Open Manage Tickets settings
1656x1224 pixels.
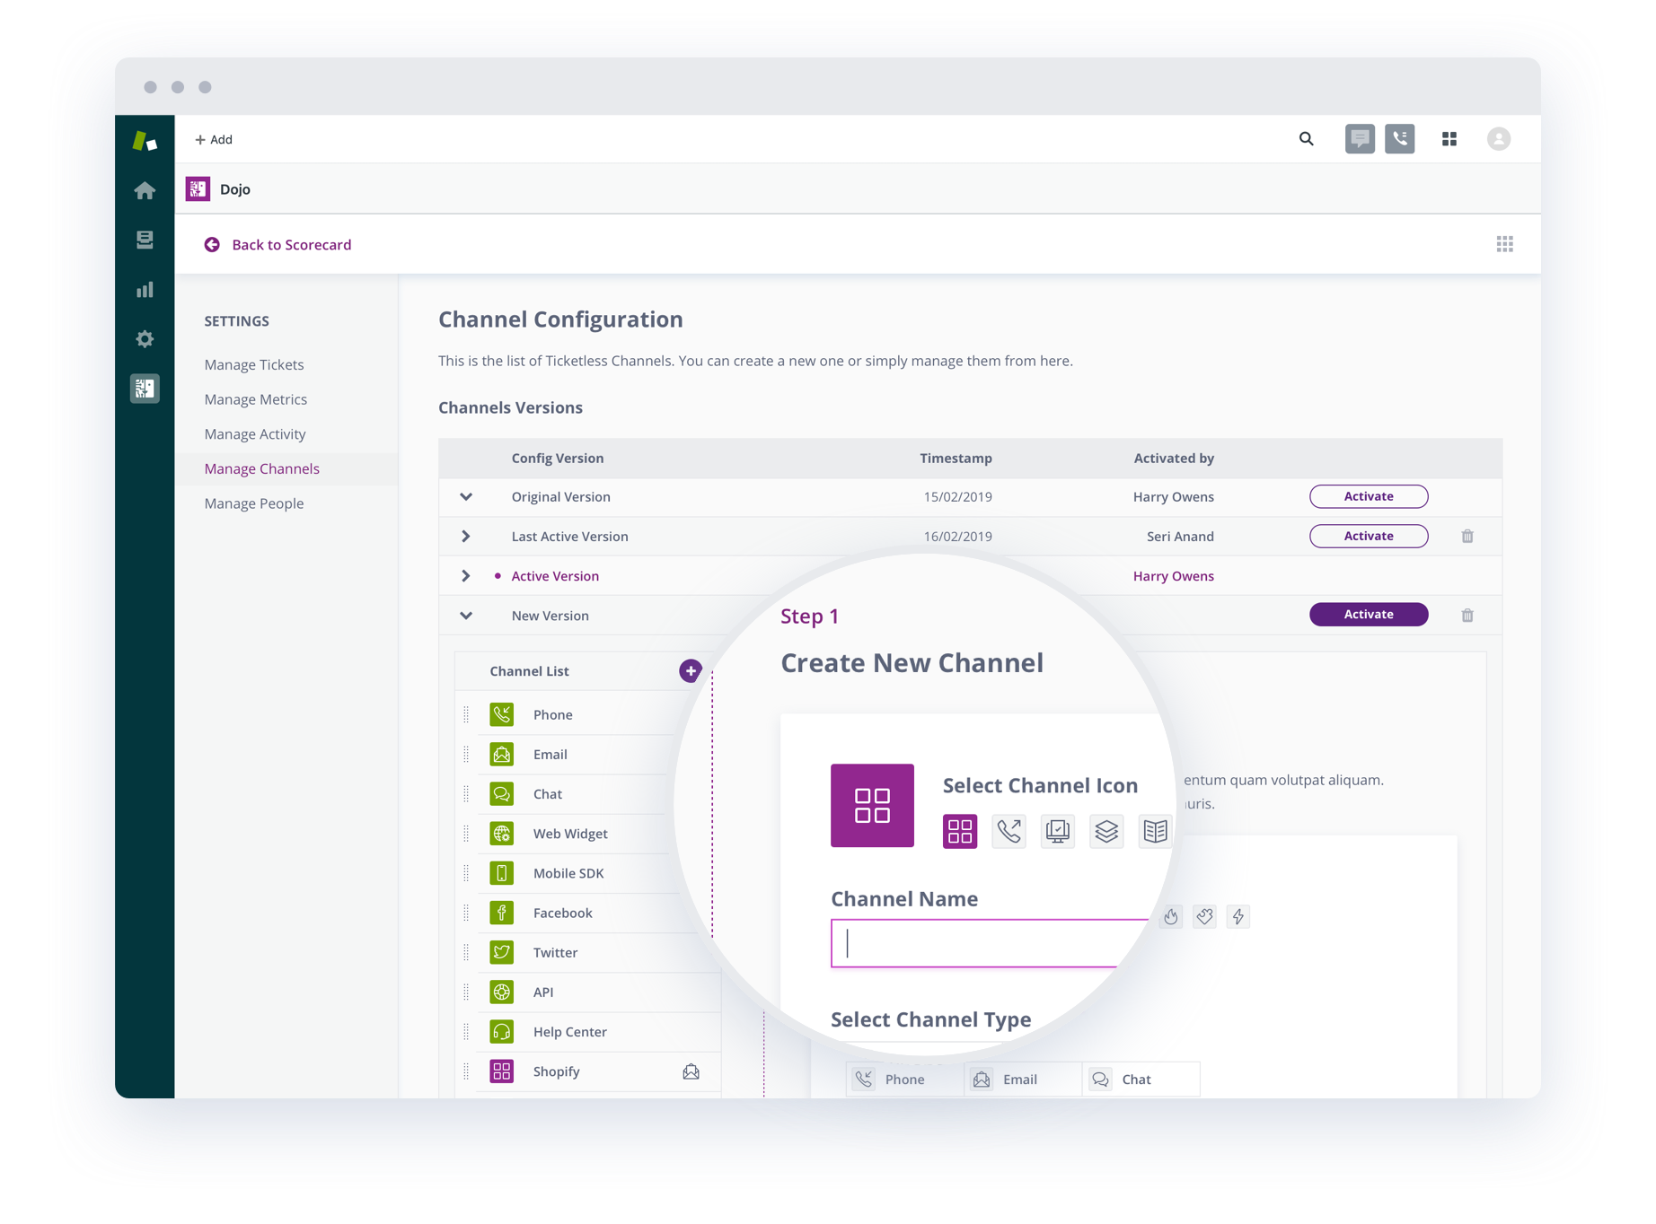pos(254,364)
